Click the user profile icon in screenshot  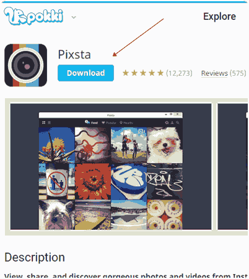(x=172, y=122)
